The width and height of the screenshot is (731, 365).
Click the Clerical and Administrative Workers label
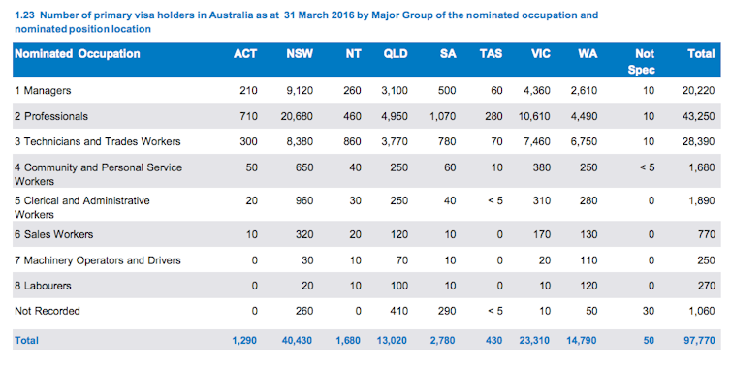point(82,207)
